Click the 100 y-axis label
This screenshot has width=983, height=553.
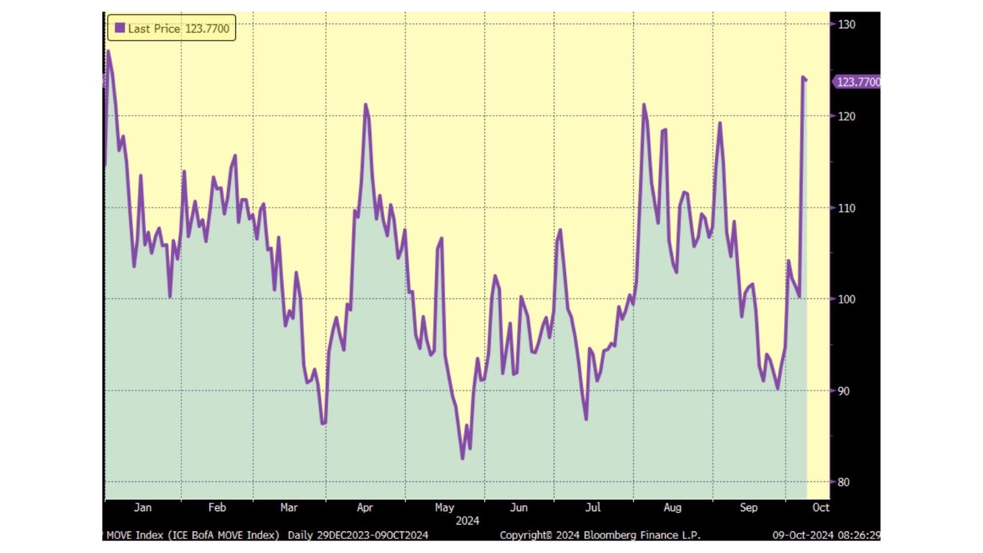[846, 299]
